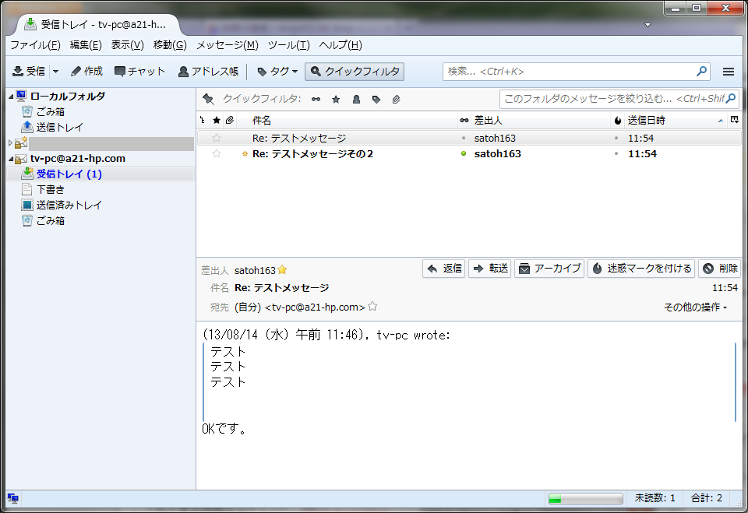Screen dimensions: 748x513
Task: Click the thread column header icon
Action: (x=203, y=121)
